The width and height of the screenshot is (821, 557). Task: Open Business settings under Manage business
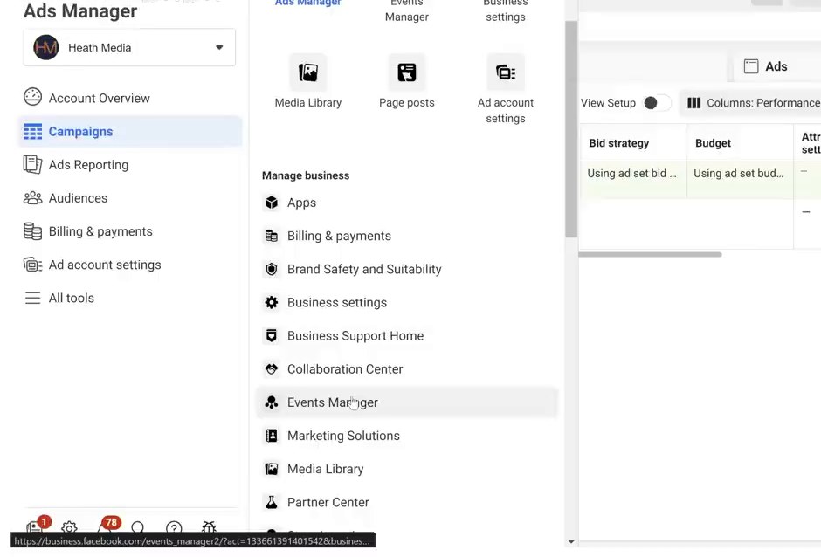pos(324,303)
